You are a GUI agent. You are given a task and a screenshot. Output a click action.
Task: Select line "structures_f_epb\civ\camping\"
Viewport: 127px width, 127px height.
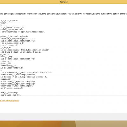tap(17, 81)
